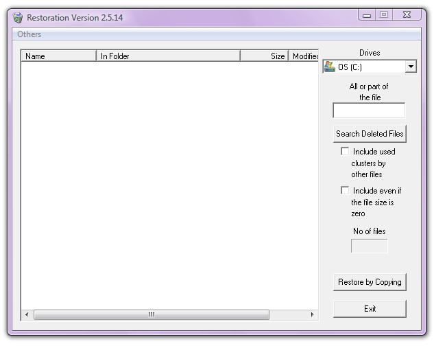The width and height of the screenshot is (434, 348).
Task: Click the file name search input field
Action: pos(369,111)
